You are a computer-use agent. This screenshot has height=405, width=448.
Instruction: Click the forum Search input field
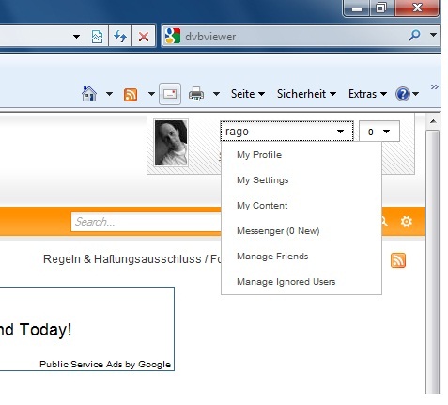[x=147, y=222]
